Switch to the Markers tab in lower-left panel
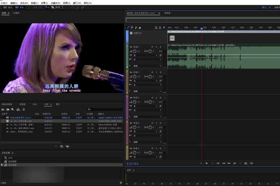Image resolution: width=280 pixels, height=186 pixels. (35, 104)
